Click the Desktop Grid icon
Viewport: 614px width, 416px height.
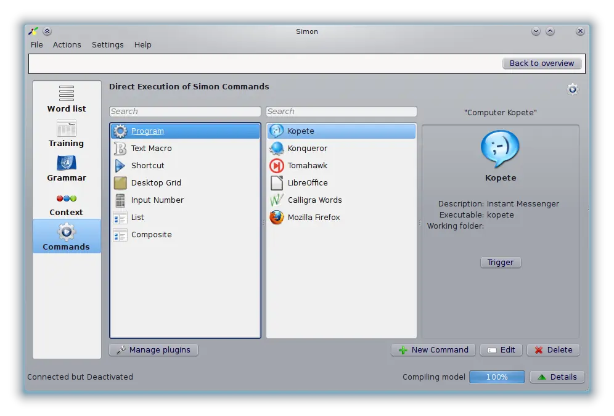pos(120,183)
